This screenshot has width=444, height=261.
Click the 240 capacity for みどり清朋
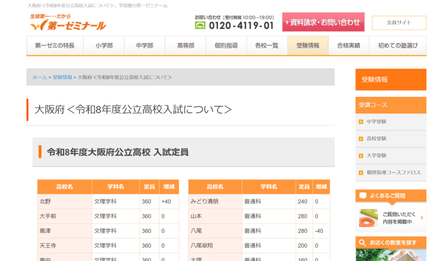click(302, 202)
